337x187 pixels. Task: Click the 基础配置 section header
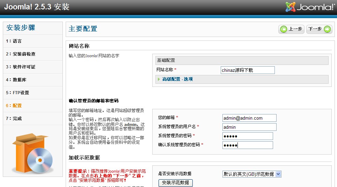[x=242, y=60]
